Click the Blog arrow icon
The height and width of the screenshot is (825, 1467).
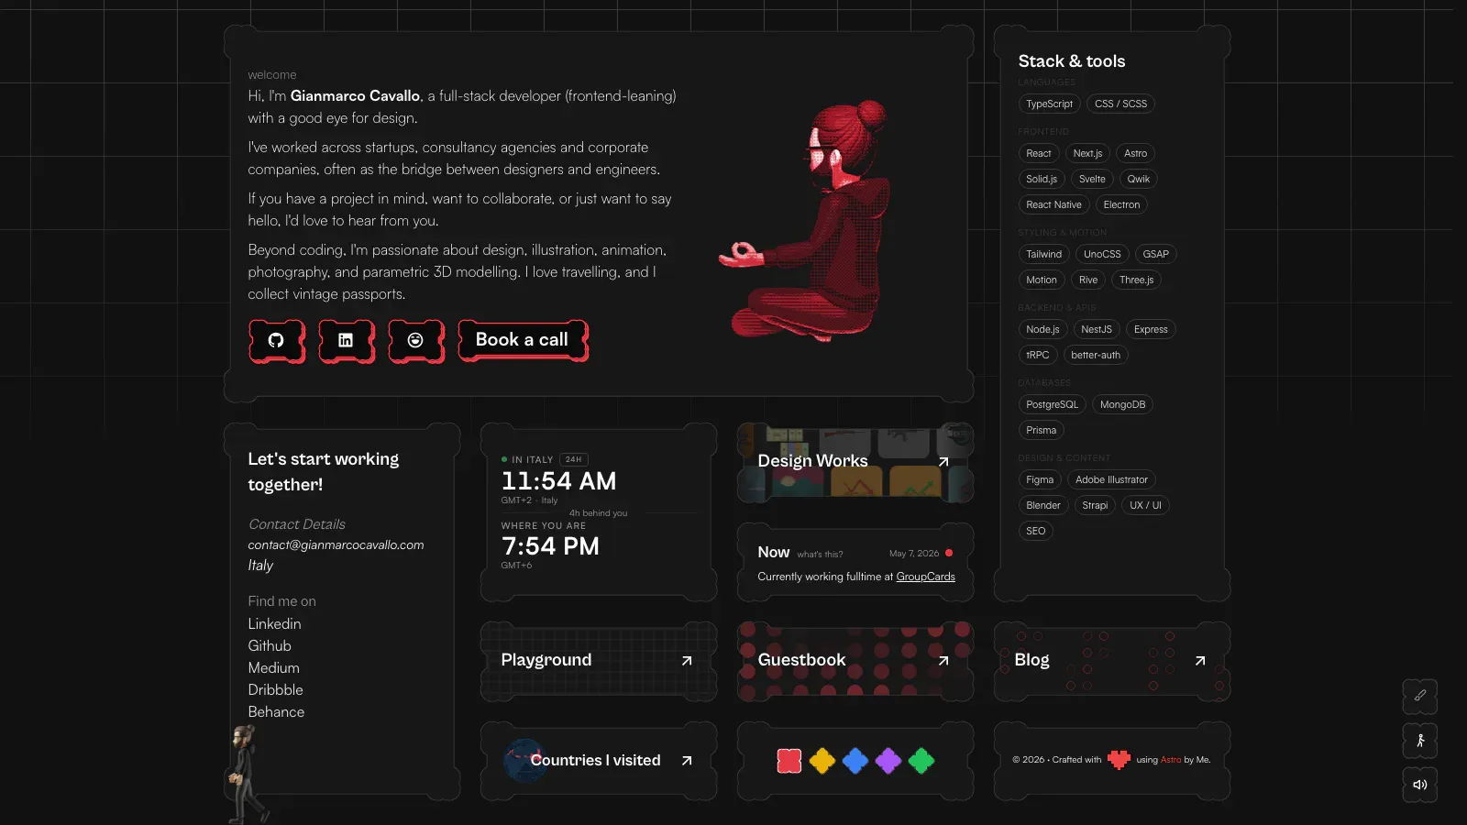[1200, 660]
